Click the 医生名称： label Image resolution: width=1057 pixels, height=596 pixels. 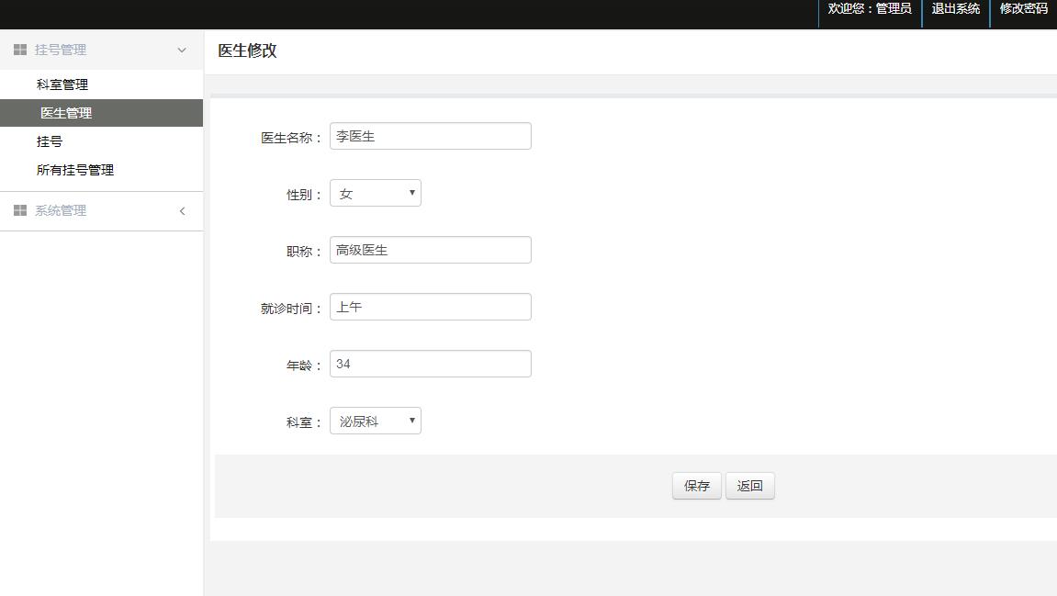pyautogui.click(x=292, y=139)
